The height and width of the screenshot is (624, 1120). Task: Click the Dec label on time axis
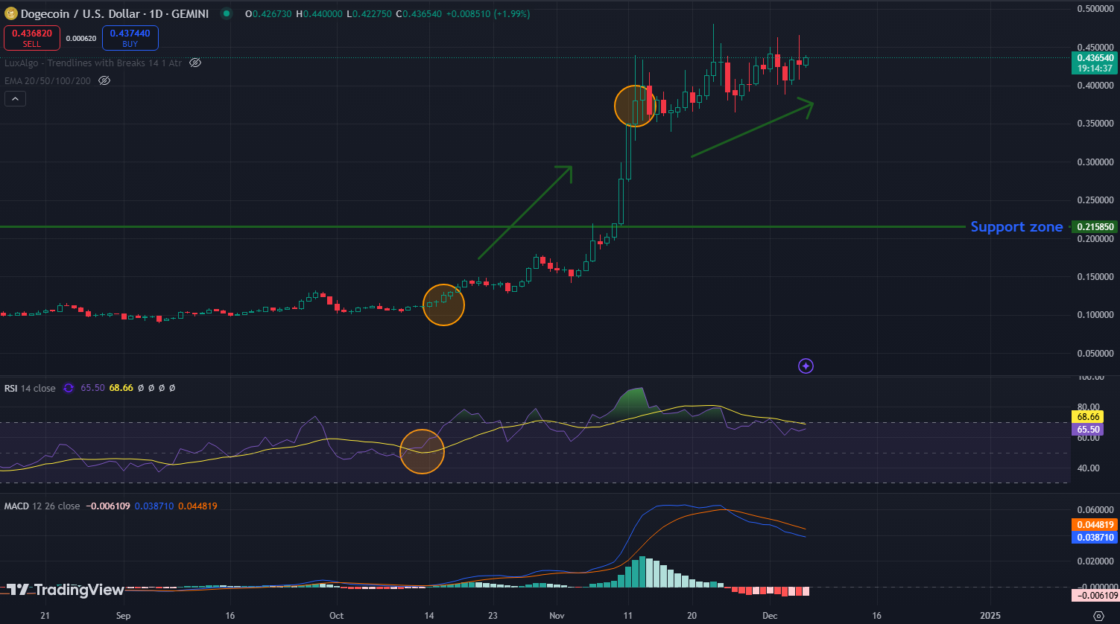click(x=768, y=616)
